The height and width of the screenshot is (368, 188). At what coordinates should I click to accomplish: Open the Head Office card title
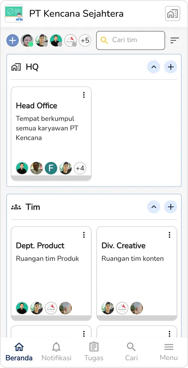[x=37, y=106]
